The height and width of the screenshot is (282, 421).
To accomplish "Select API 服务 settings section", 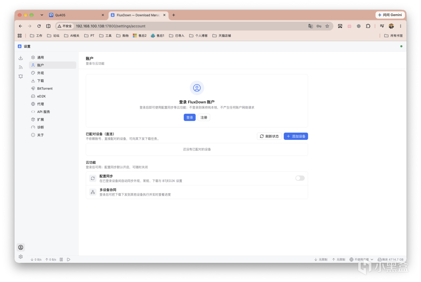I will pos(53,112).
